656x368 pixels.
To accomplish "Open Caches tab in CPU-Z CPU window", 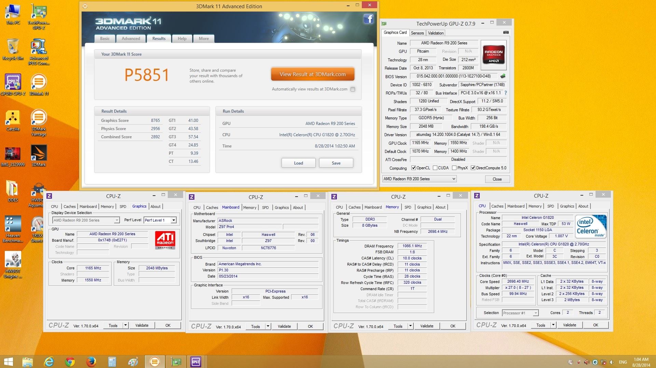I will [497, 206].
